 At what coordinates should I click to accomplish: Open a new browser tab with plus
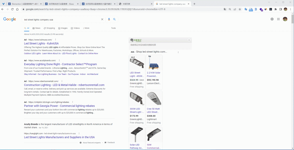tap(194, 4)
